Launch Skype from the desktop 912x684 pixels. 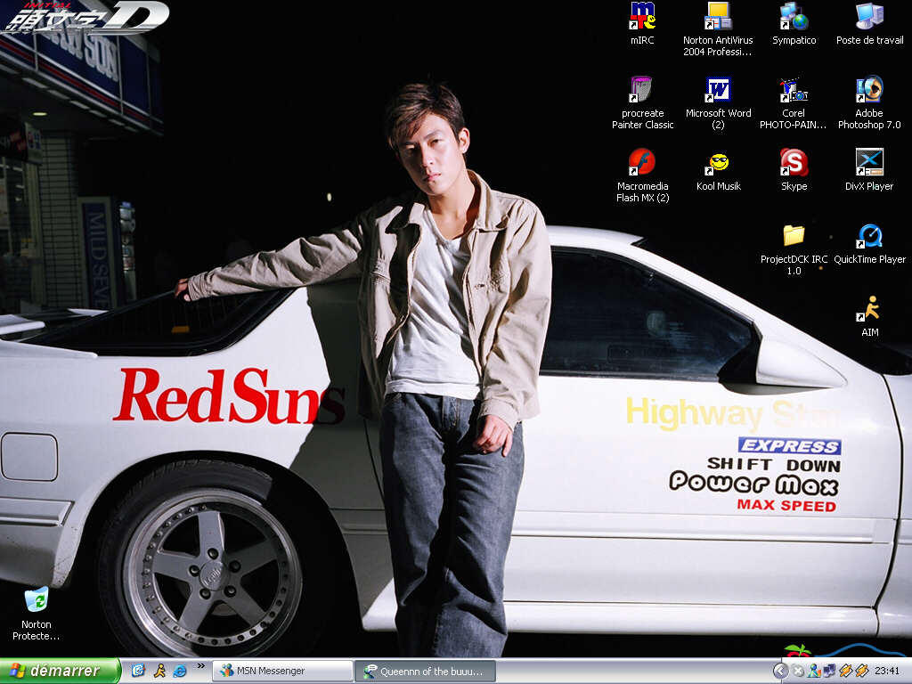[x=794, y=163]
